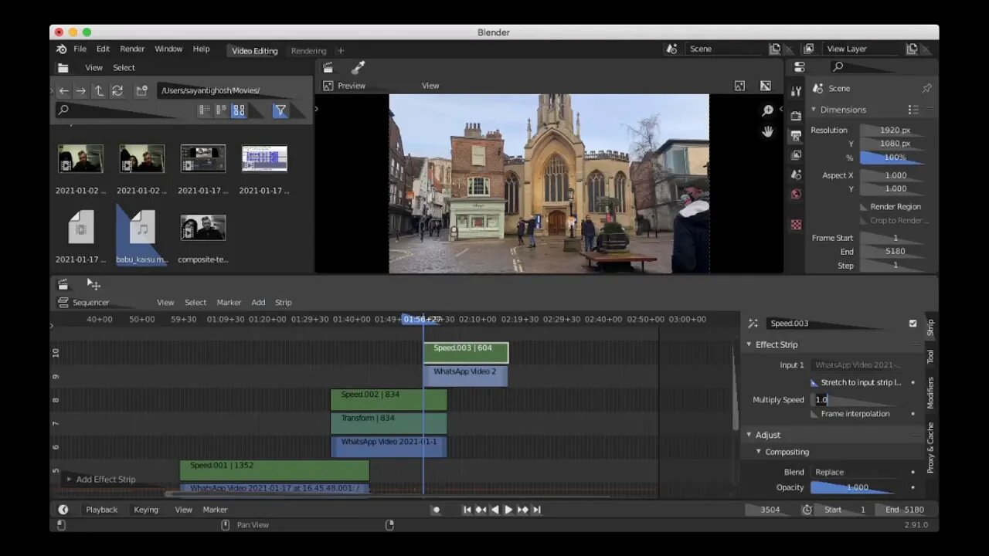Open the Texture properties tab icon
989x556 pixels.
tap(796, 225)
